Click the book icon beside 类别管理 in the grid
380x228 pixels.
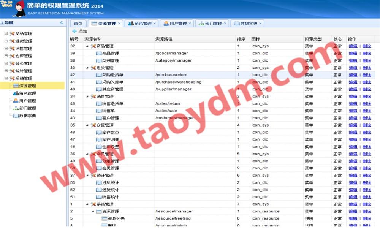tap(99, 60)
